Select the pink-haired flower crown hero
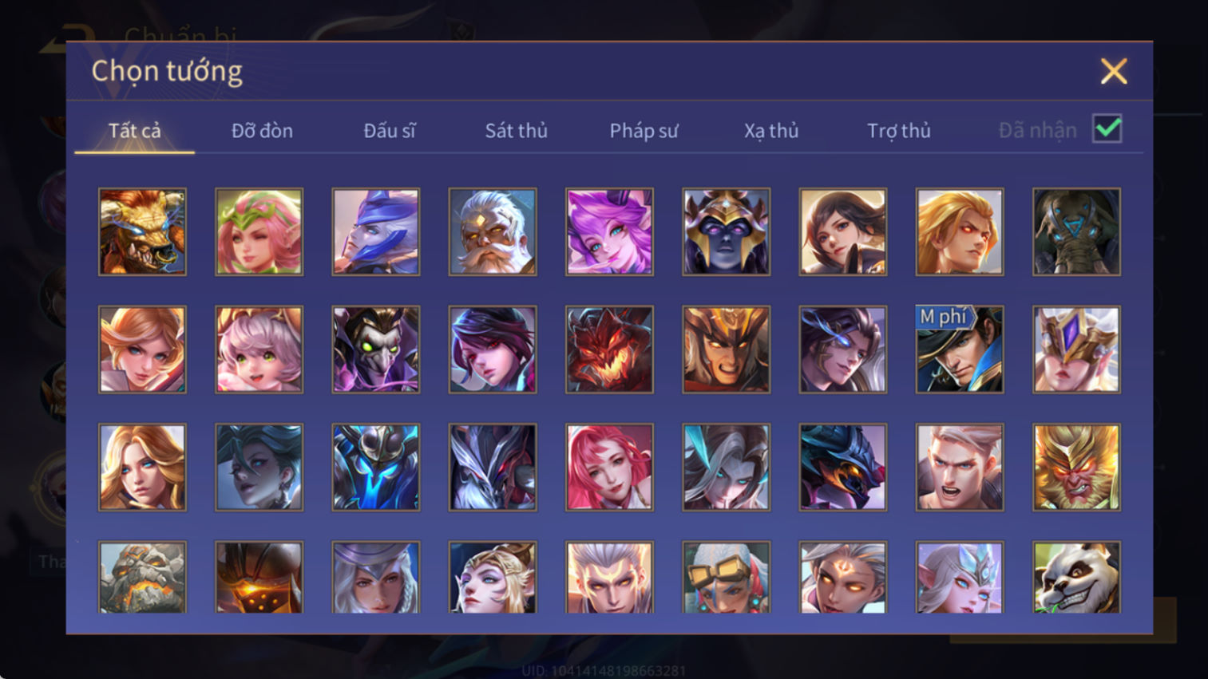Image resolution: width=1208 pixels, height=679 pixels. [259, 232]
